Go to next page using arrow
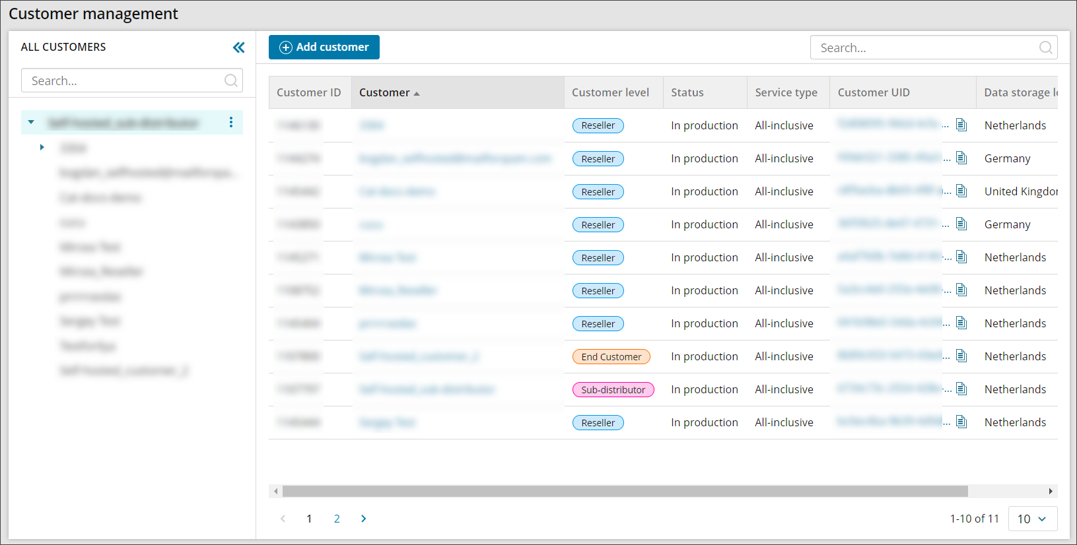This screenshot has height=545, width=1077. (x=363, y=519)
